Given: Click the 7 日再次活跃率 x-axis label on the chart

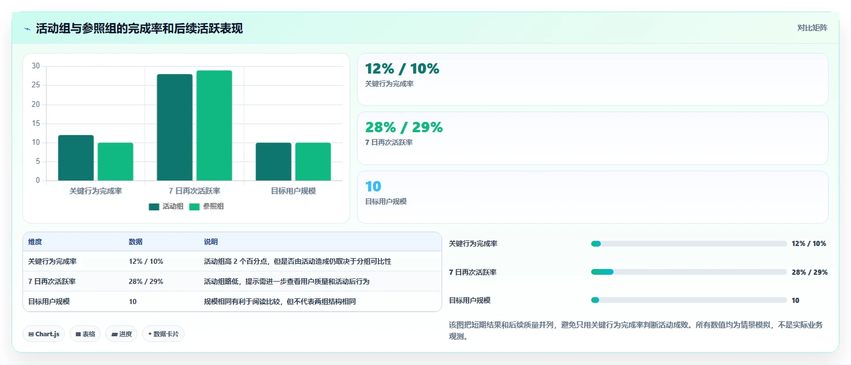Looking at the screenshot, I should [x=194, y=191].
